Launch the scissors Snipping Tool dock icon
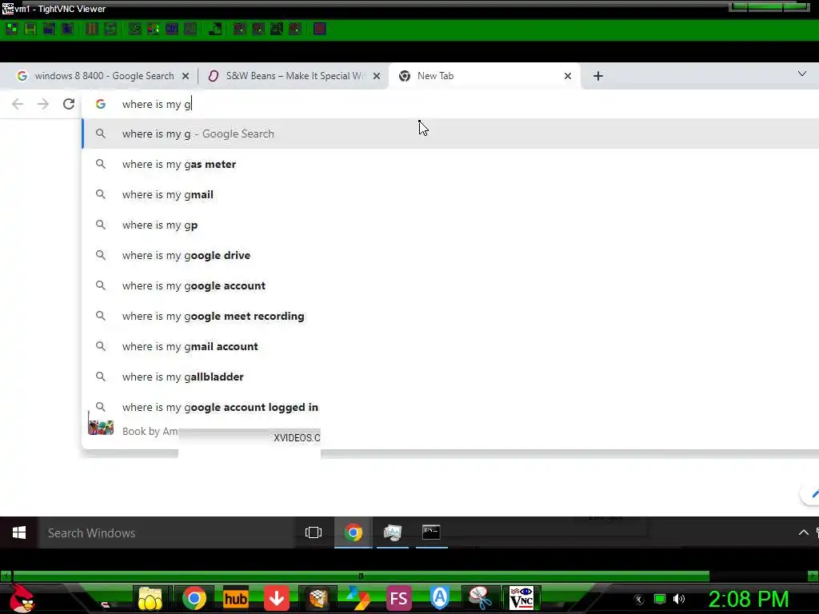This screenshot has width=819, height=614. [x=481, y=598]
